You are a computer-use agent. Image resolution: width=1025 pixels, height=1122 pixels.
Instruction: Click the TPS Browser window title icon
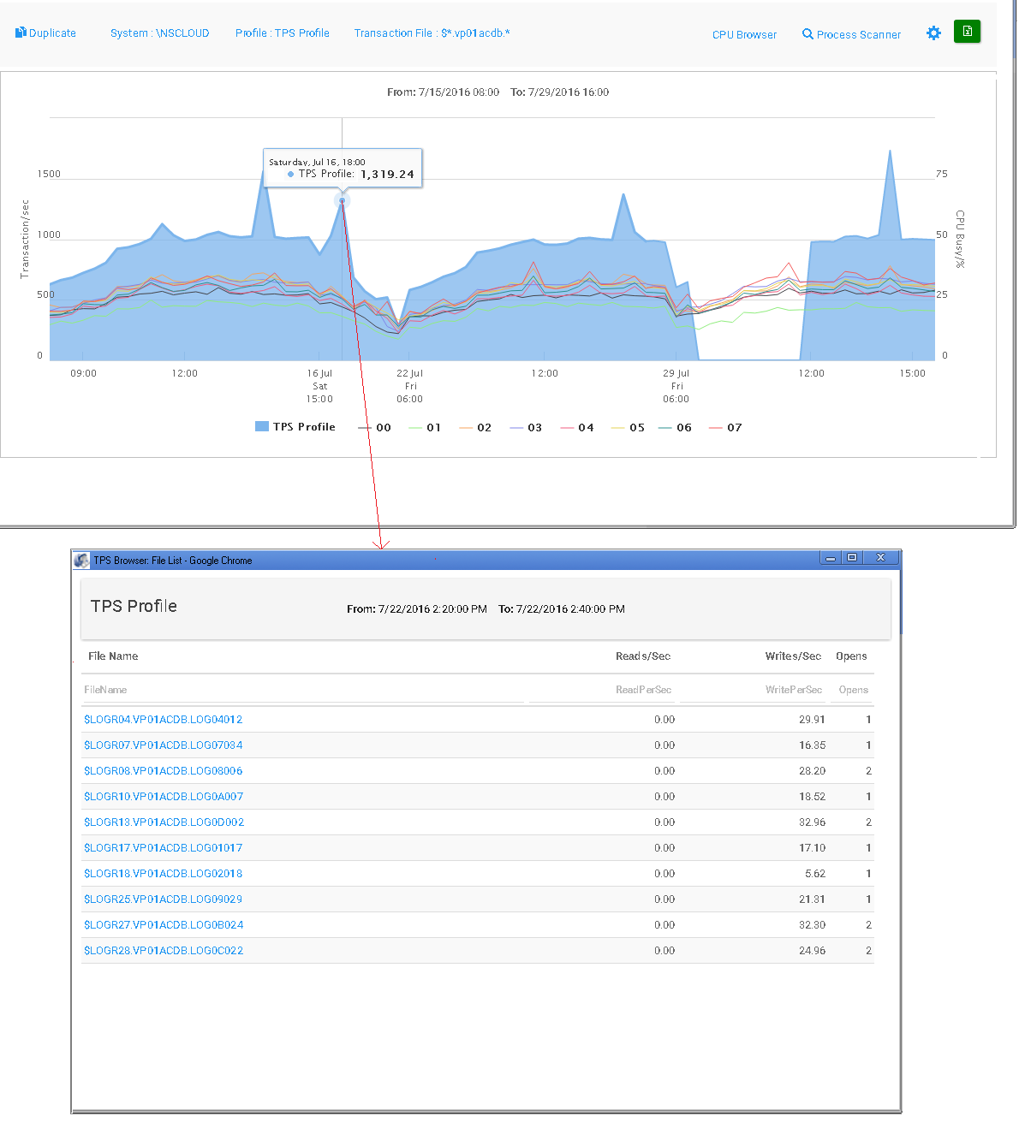[x=81, y=561]
